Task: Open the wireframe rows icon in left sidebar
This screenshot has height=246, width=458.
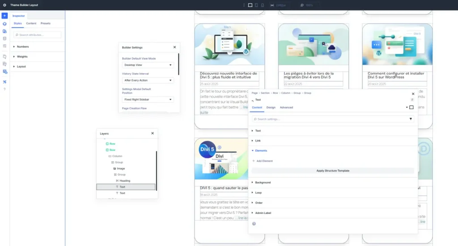Action: 4,46
